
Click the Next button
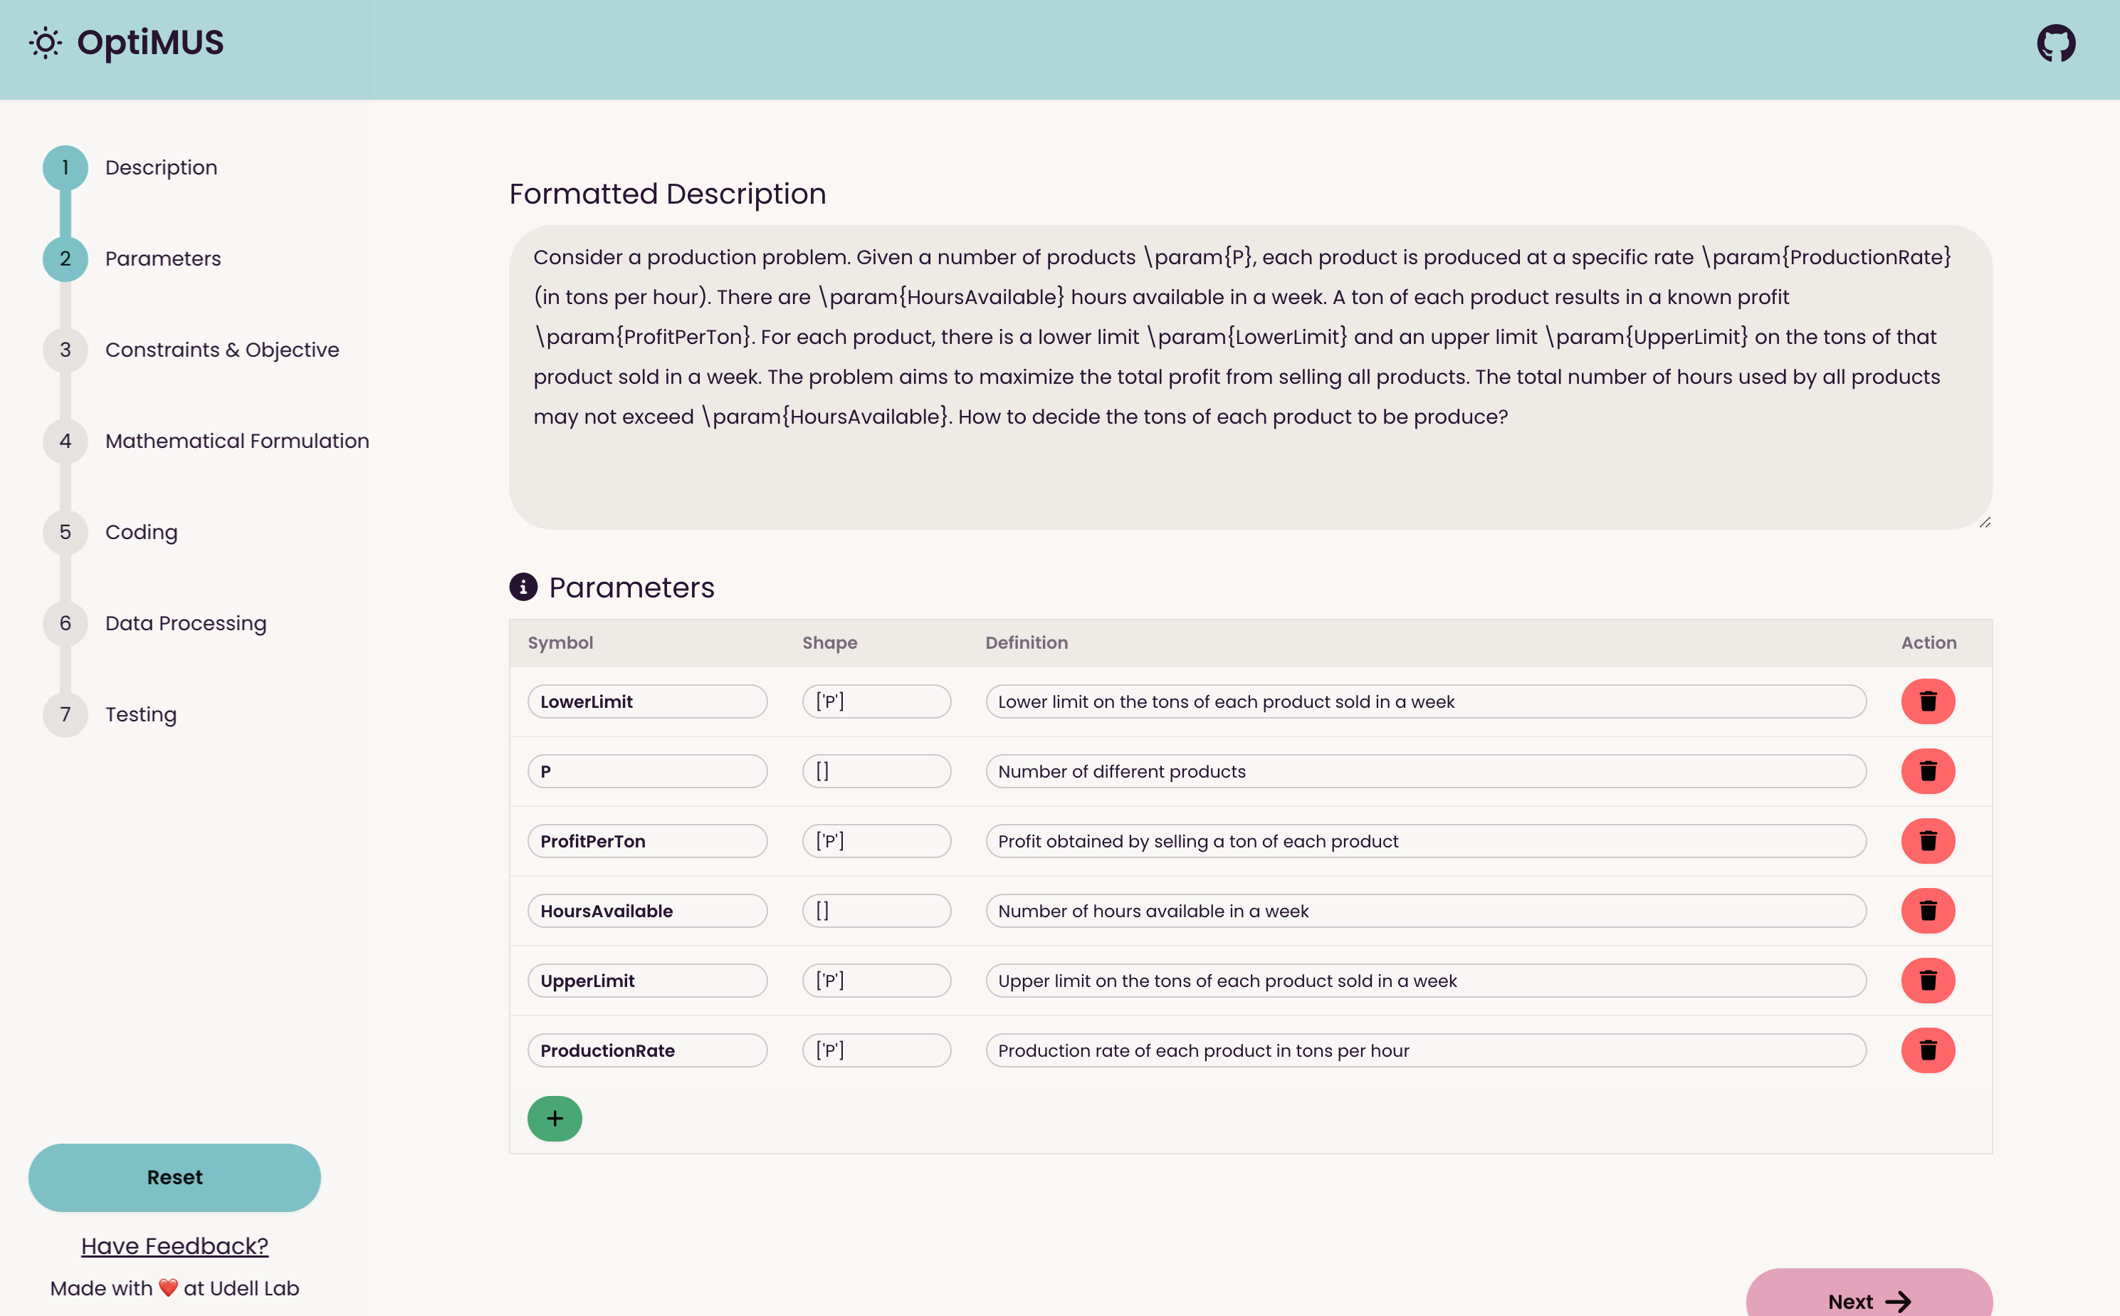1868,1300
